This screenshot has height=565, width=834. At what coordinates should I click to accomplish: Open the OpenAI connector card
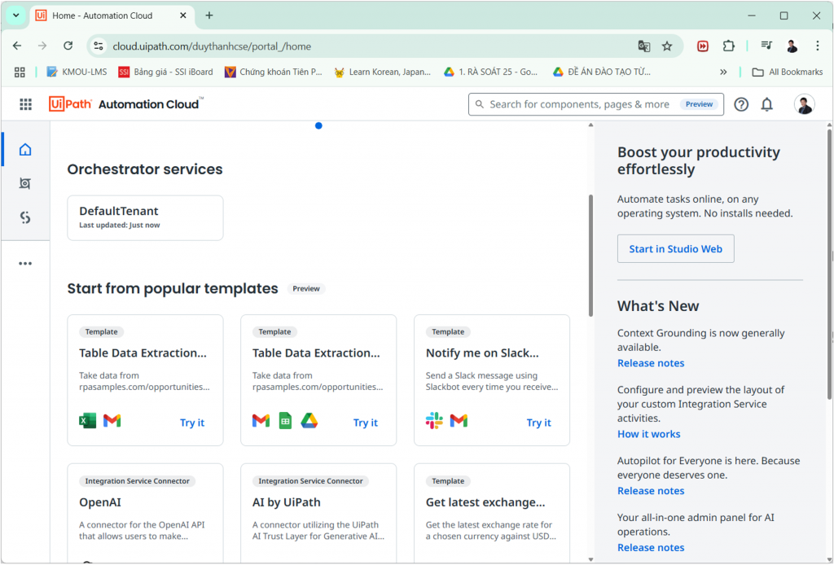tap(145, 513)
